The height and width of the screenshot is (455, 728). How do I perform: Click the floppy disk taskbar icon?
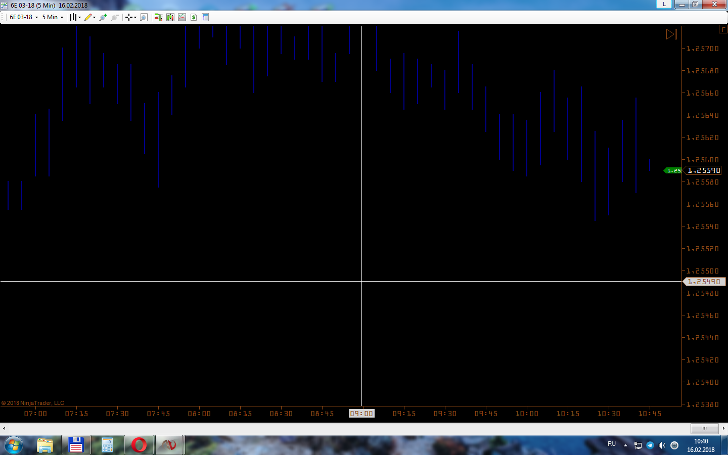[76, 445]
